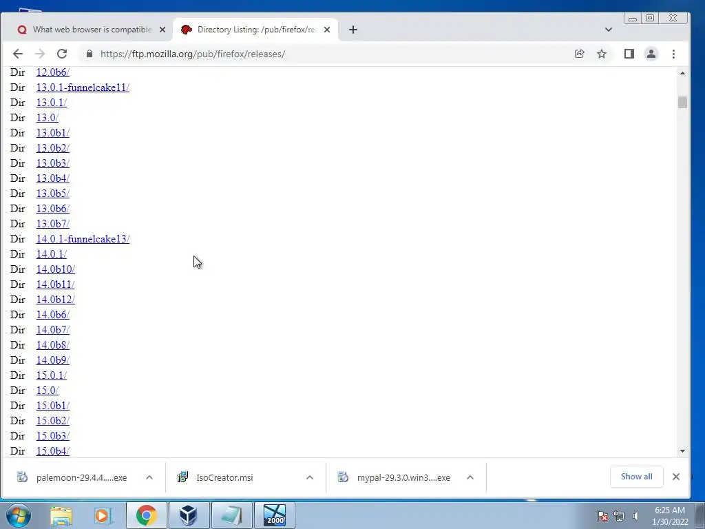Click the taskbar clock 6:25 AM
Viewport: 705px width, 529px height.
tap(670, 516)
